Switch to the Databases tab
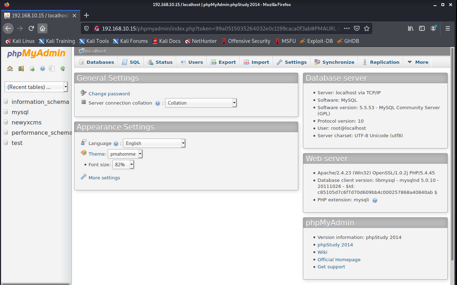 [96, 62]
